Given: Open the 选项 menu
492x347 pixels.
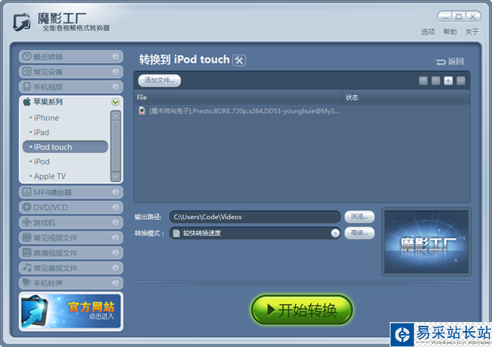Looking at the screenshot, I should [x=428, y=32].
